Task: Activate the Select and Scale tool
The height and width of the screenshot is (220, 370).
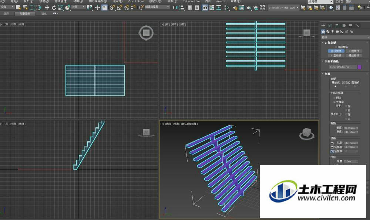Action: (61, 7)
